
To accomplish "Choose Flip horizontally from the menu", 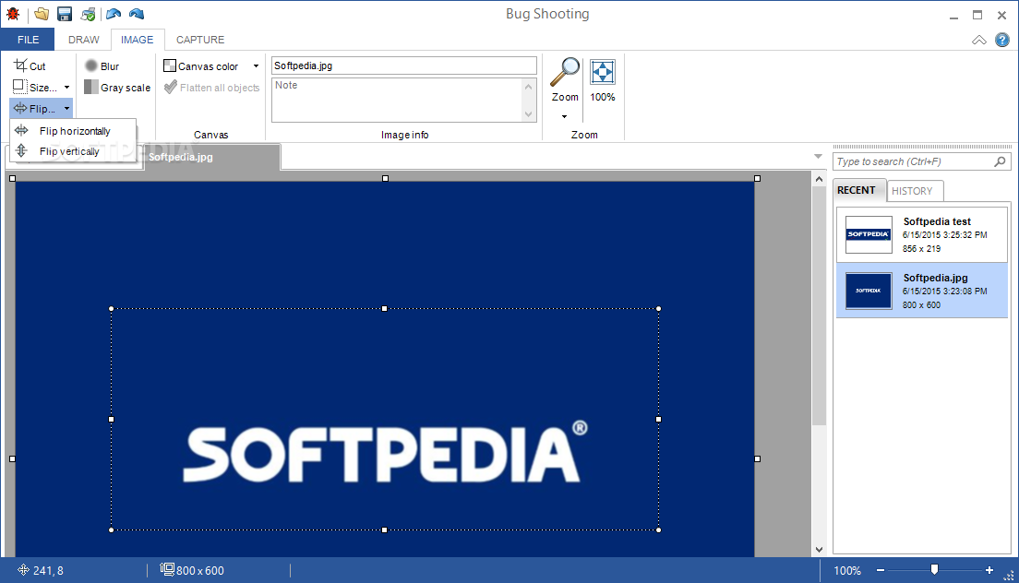I will pos(73,130).
